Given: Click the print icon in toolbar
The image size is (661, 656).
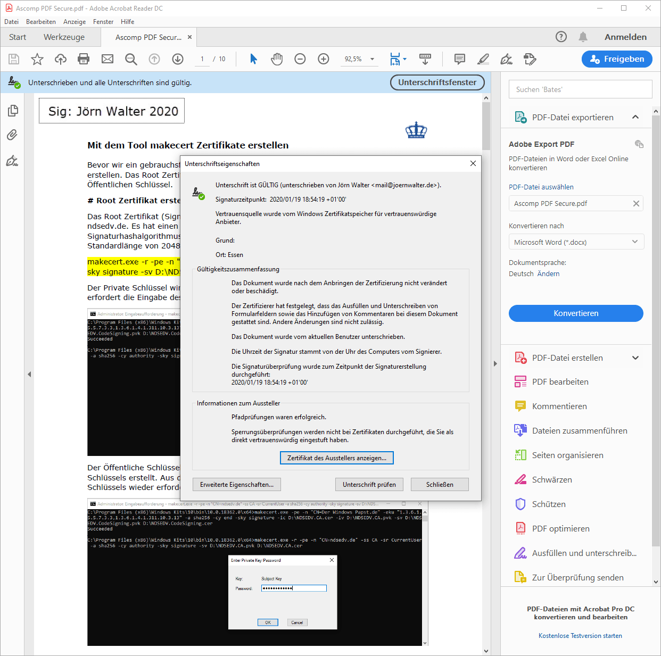Looking at the screenshot, I should (x=84, y=59).
